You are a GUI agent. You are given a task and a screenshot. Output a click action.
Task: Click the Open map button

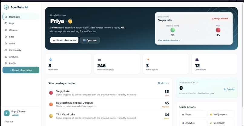[90, 40]
